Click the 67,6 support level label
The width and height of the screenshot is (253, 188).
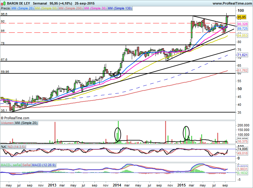click(x=4, y=60)
